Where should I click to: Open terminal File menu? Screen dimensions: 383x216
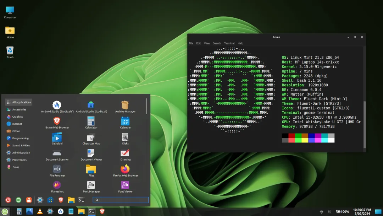191,43
